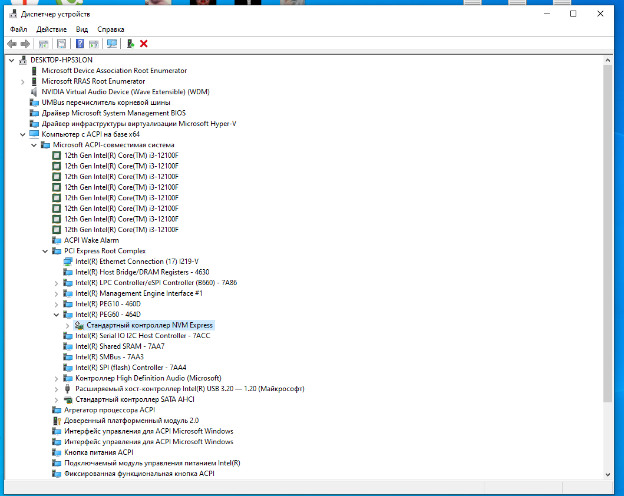Screen dimensions: 624x496
Task: Open the Справка menu
Action: 111,29
